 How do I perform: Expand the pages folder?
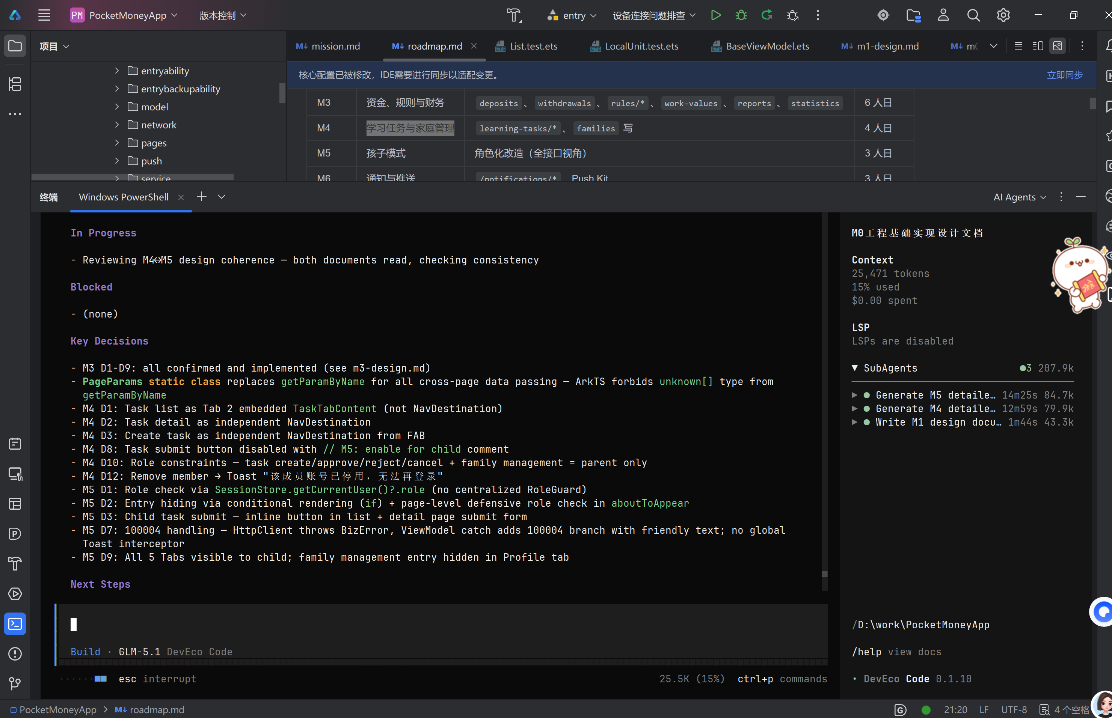click(117, 143)
